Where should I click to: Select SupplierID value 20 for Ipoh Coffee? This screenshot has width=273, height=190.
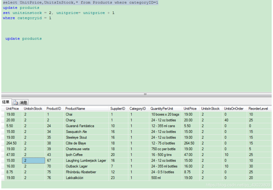click(118, 154)
